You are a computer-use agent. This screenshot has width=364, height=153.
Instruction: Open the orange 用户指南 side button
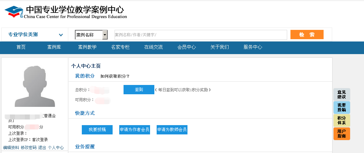341,134
